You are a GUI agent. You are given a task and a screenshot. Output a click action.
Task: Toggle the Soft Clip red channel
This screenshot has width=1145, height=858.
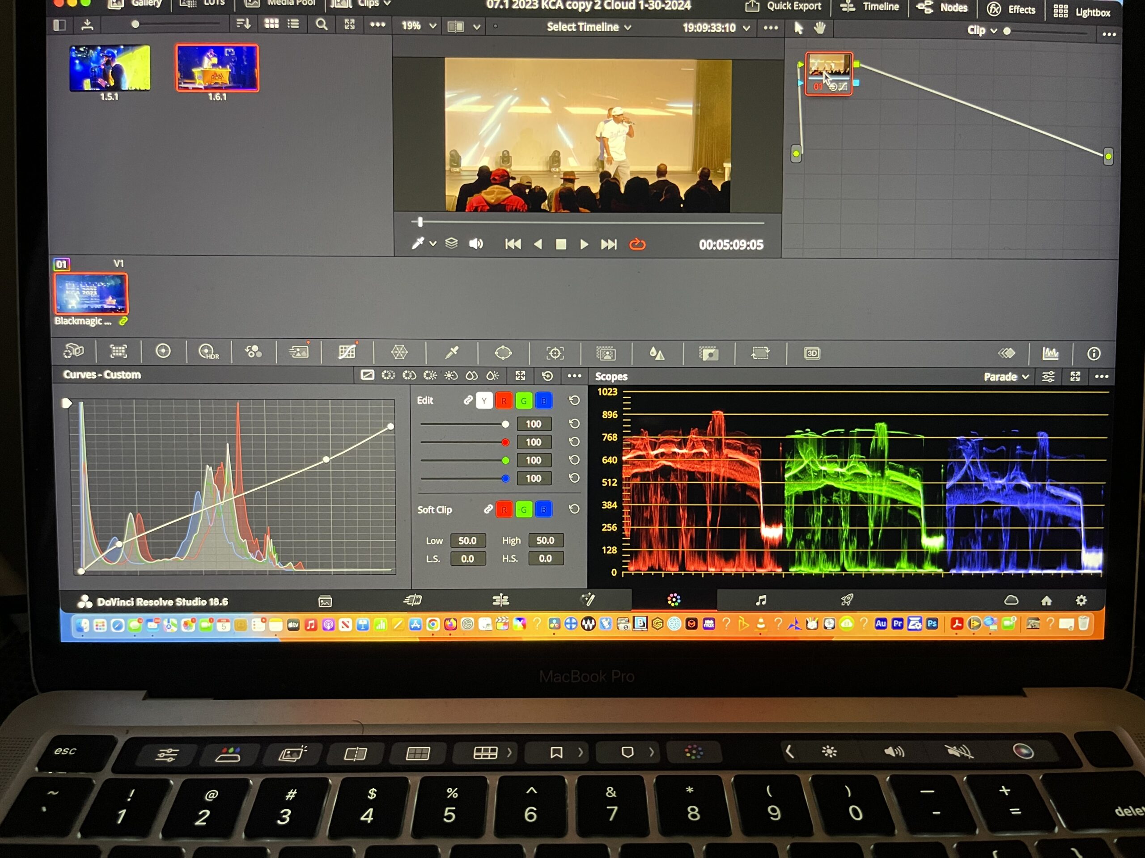click(504, 510)
